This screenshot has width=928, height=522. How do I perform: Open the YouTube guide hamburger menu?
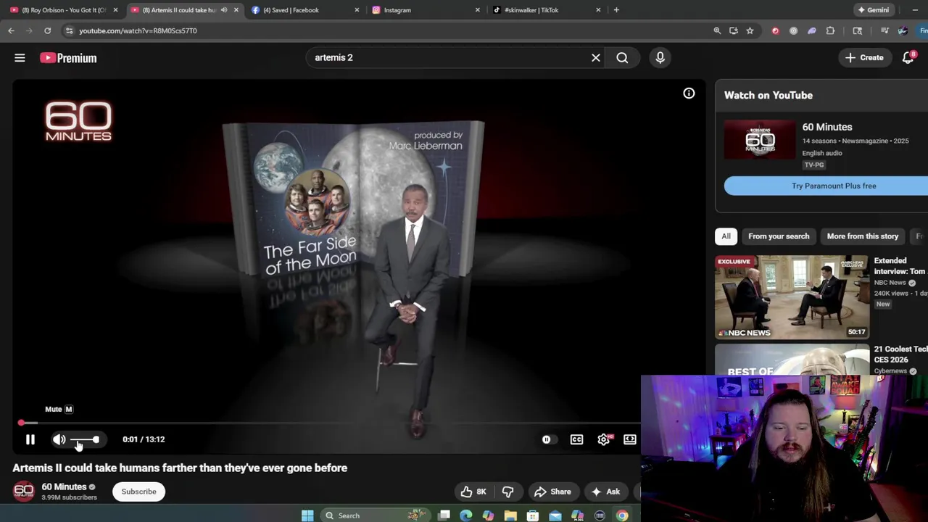pyautogui.click(x=20, y=57)
